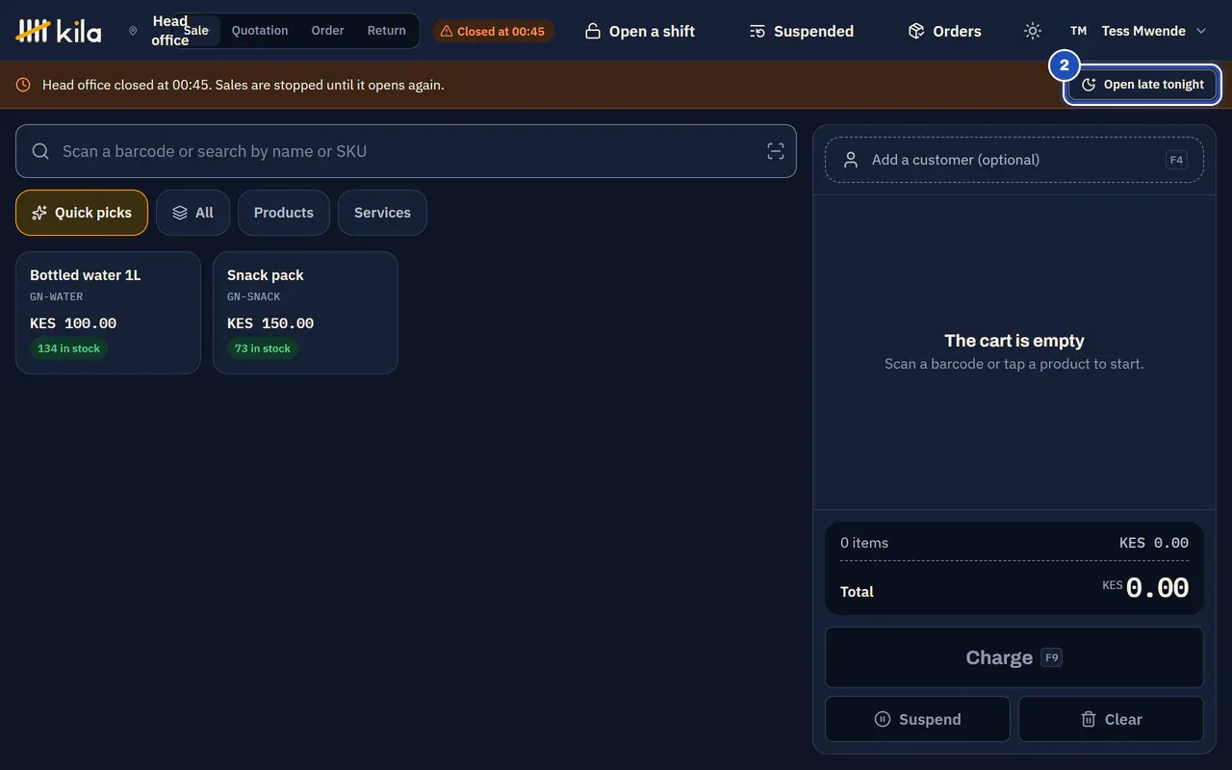The height and width of the screenshot is (770, 1232).
Task: Click the 'KES 150.00' price
Action: 270,323
